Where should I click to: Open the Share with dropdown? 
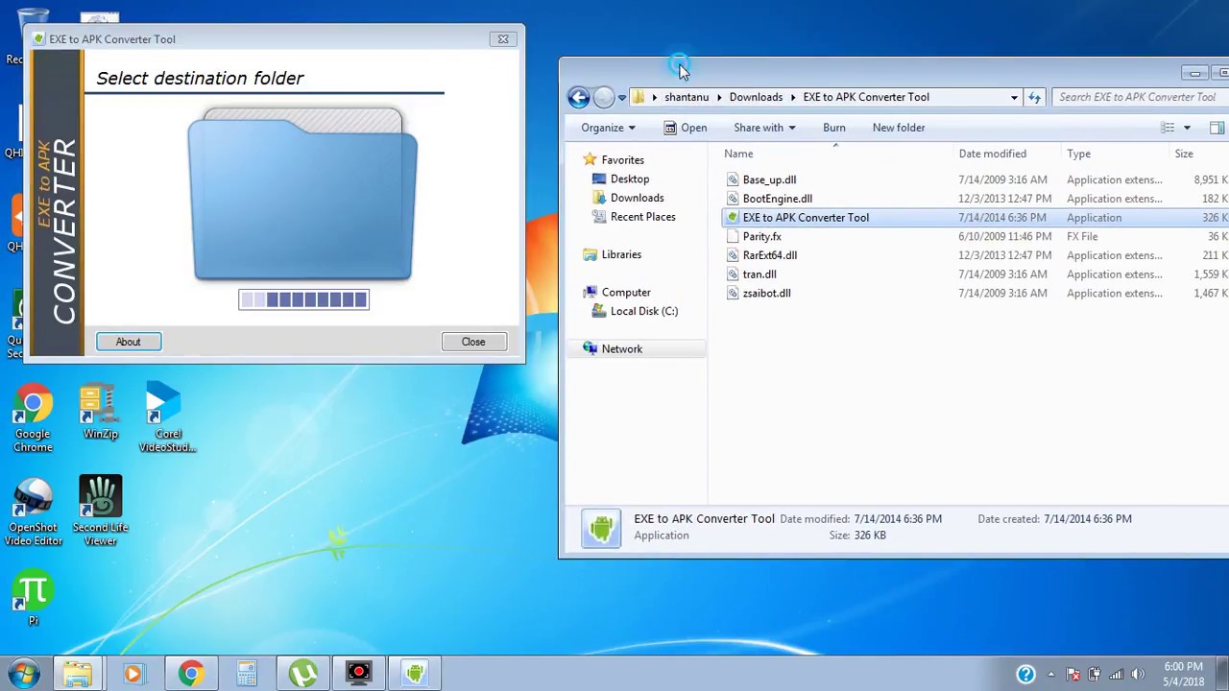coord(764,128)
